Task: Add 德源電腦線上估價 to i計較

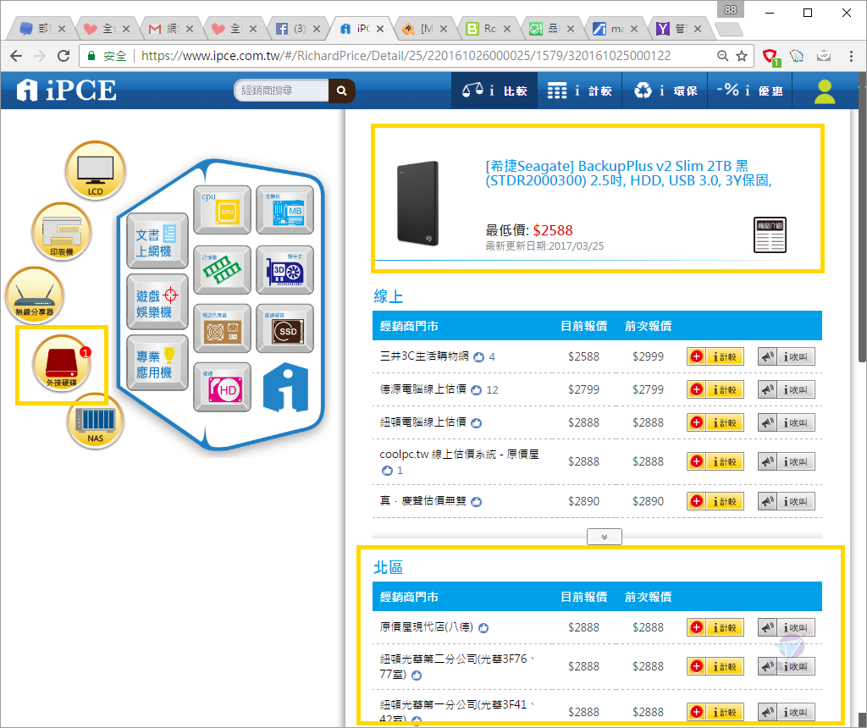Action: pyautogui.click(x=715, y=389)
